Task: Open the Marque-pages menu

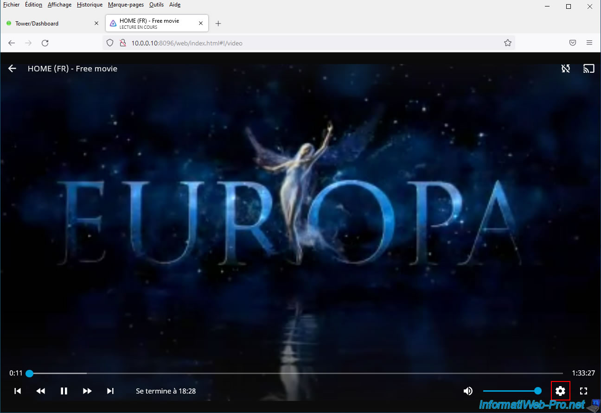Action: (x=126, y=5)
